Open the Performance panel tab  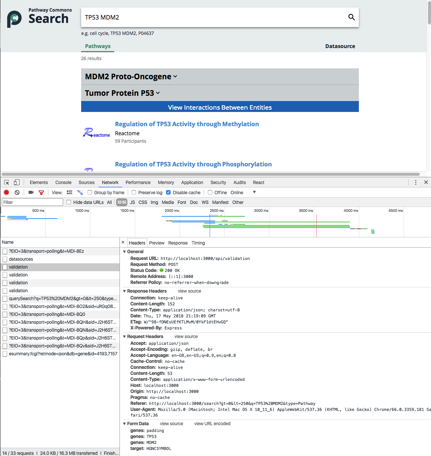pos(138,183)
